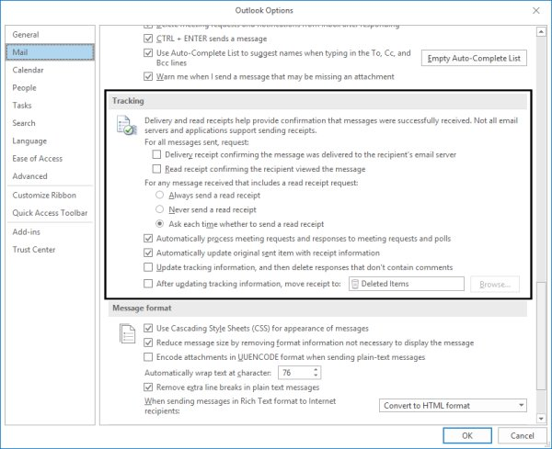Enable Encode attachments in UUENCODE checkbox

point(148,357)
